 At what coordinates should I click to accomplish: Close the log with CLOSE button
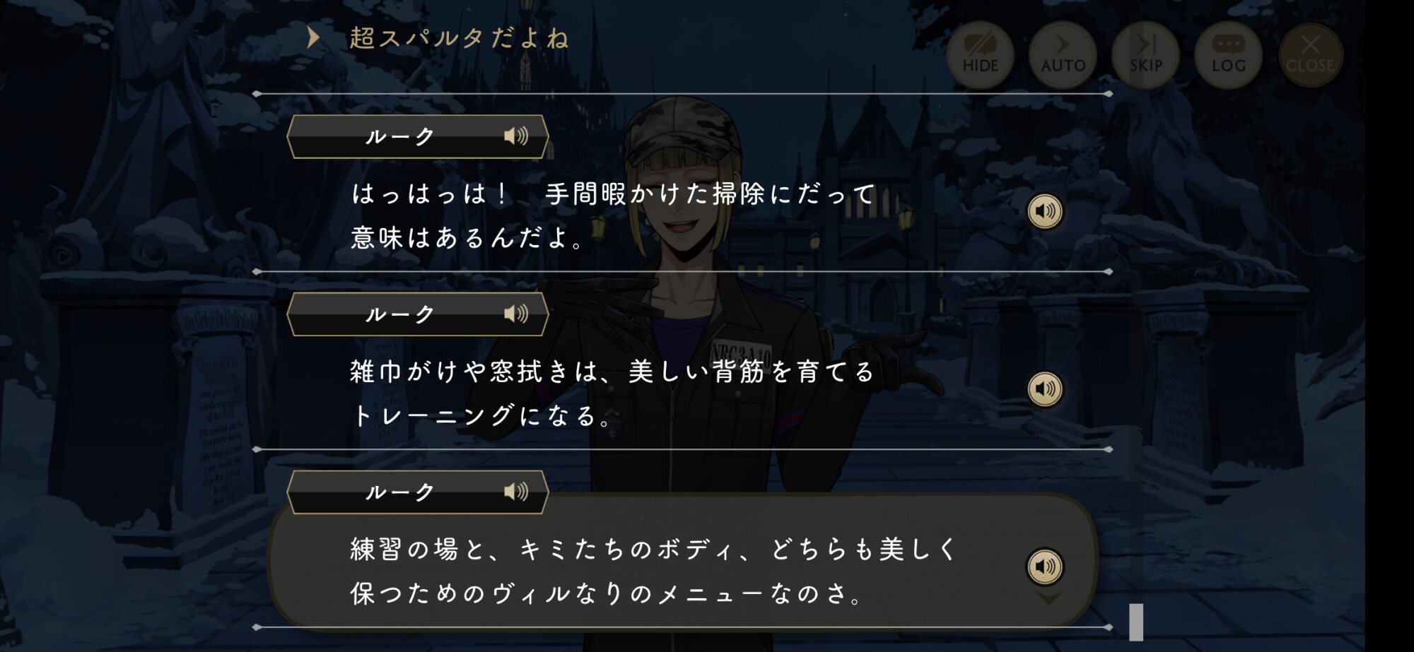point(1310,54)
